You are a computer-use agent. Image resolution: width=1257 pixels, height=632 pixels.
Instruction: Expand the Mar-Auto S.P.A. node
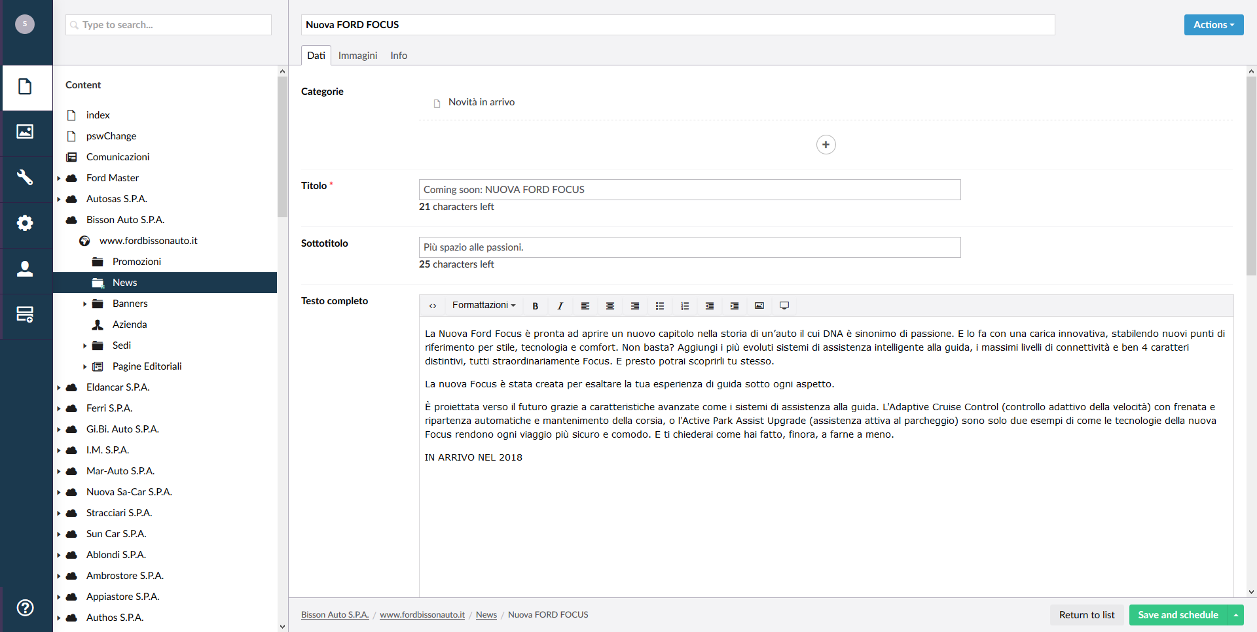(59, 471)
